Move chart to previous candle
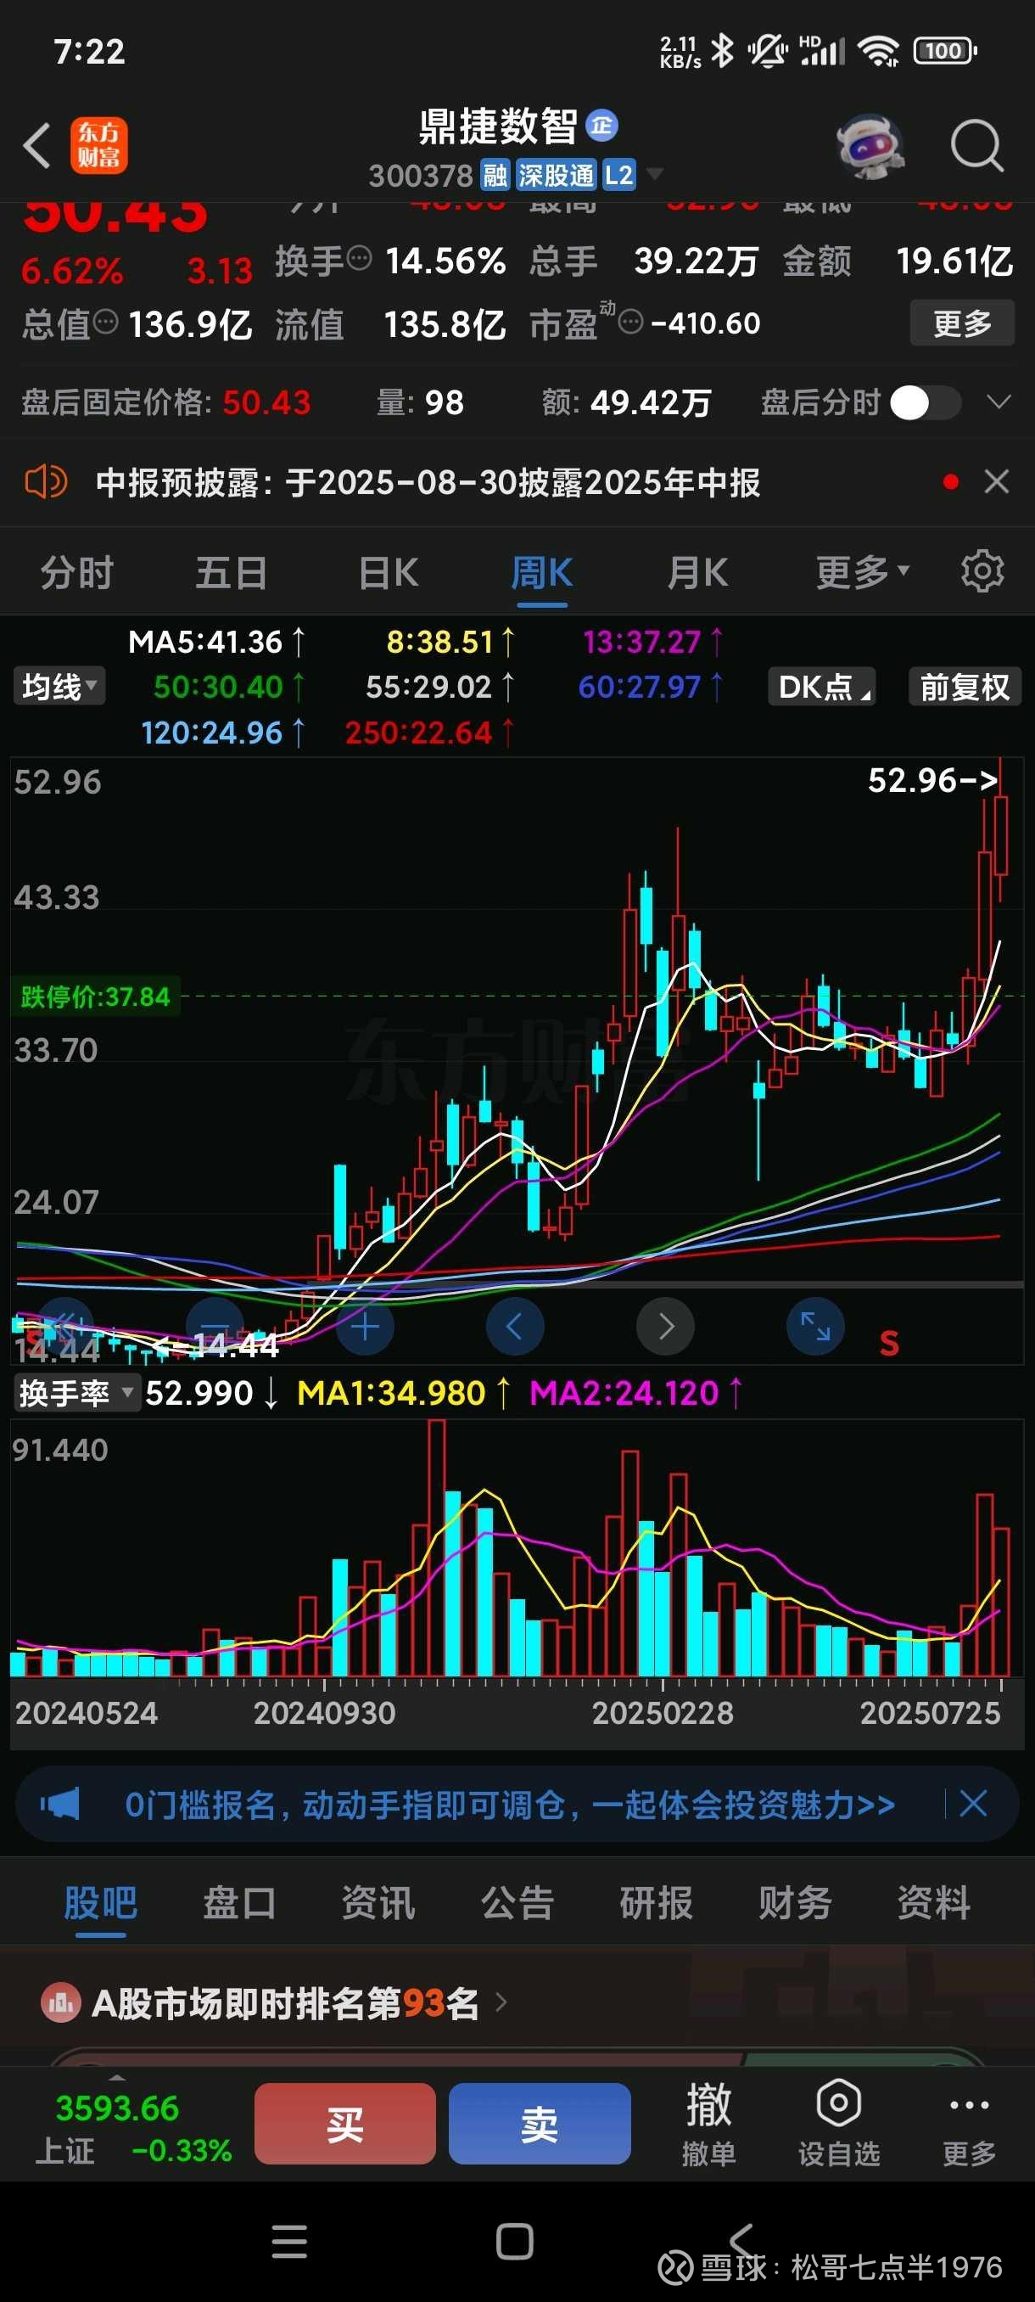The image size is (1035, 2302). click(x=514, y=1327)
